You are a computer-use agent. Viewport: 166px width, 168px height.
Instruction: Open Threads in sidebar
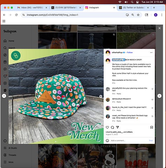click(x=10, y=155)
